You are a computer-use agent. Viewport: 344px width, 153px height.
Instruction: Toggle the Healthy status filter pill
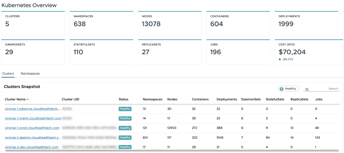(x=289, y=89)
